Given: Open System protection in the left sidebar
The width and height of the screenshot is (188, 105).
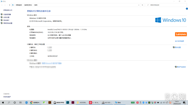Looking at the screenshot, I should 6,20.
